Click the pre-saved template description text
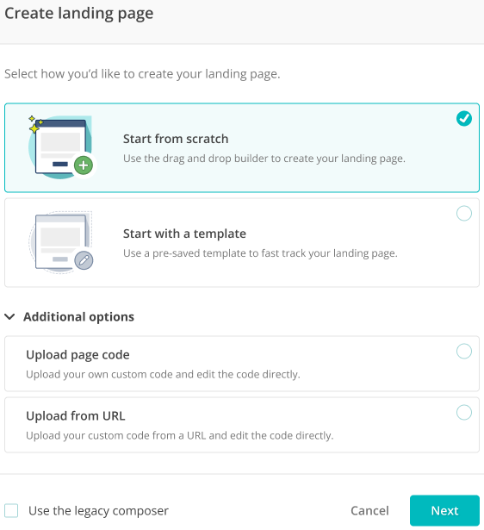Screen dimensions: 484x530 click(260, 253)
